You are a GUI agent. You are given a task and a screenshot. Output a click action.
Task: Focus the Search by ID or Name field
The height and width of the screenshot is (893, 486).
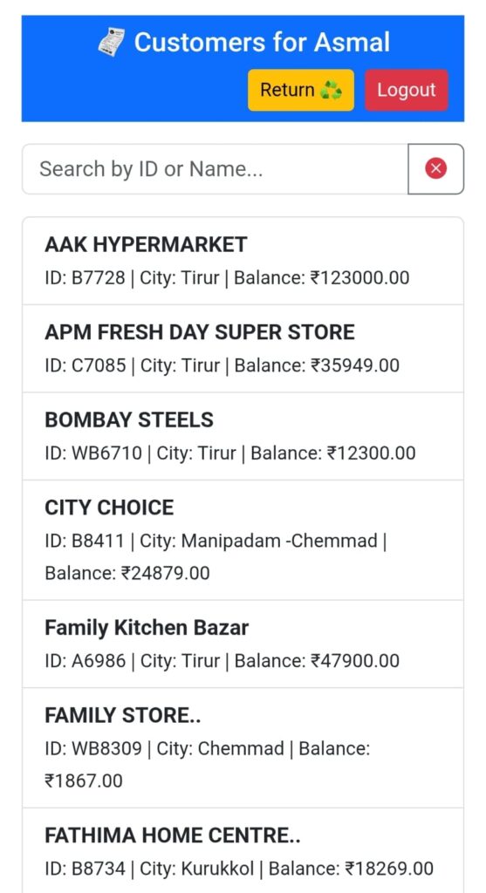tap(216, 168)
